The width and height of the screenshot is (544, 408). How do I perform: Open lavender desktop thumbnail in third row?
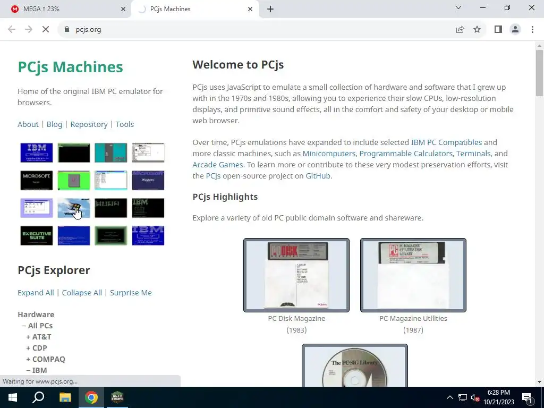[x=37, y=208]
